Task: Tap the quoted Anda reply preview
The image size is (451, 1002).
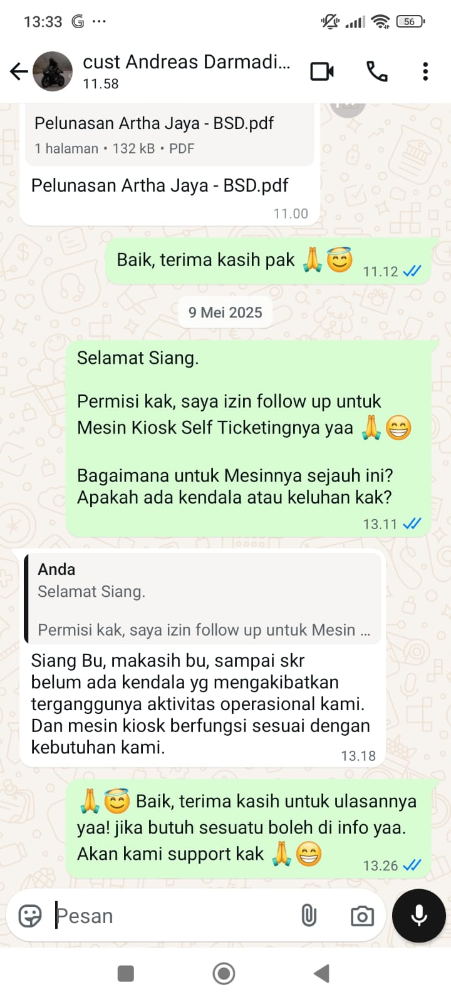Action: point(202,599)
